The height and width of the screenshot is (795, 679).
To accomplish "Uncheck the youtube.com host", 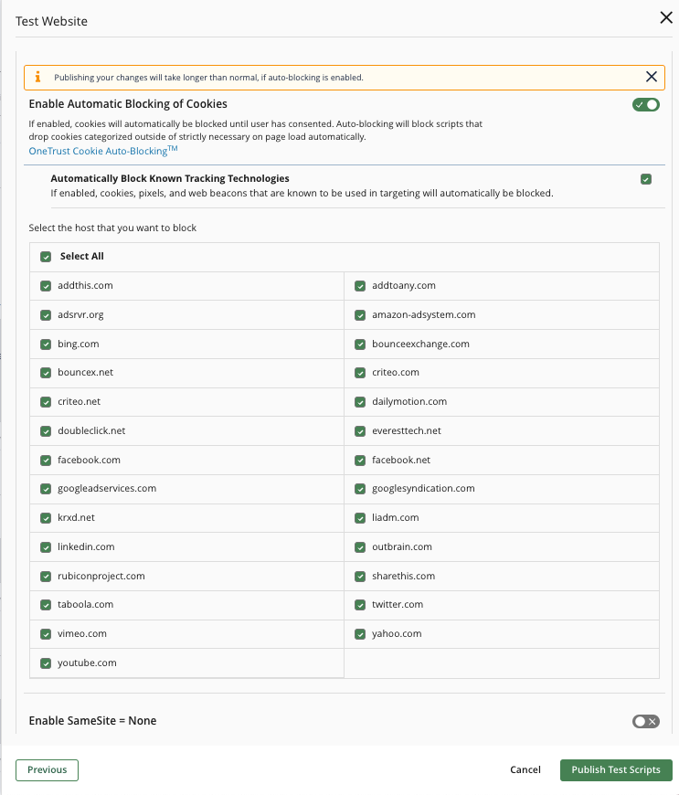I will click(46, 663).
